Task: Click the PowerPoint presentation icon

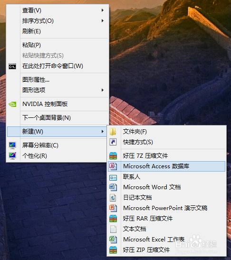Action: (x=113, y=208)
